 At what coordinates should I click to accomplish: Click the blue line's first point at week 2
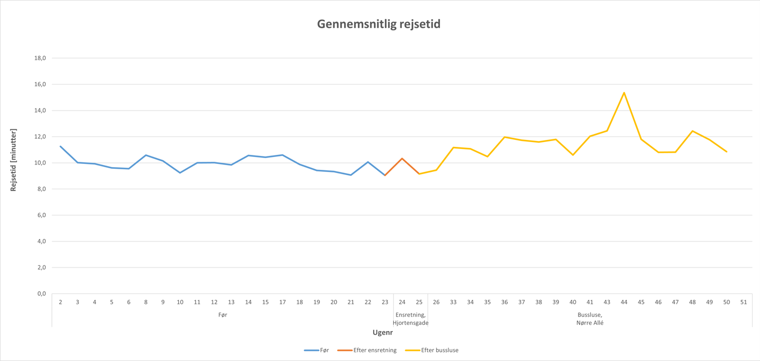(60, 146)
